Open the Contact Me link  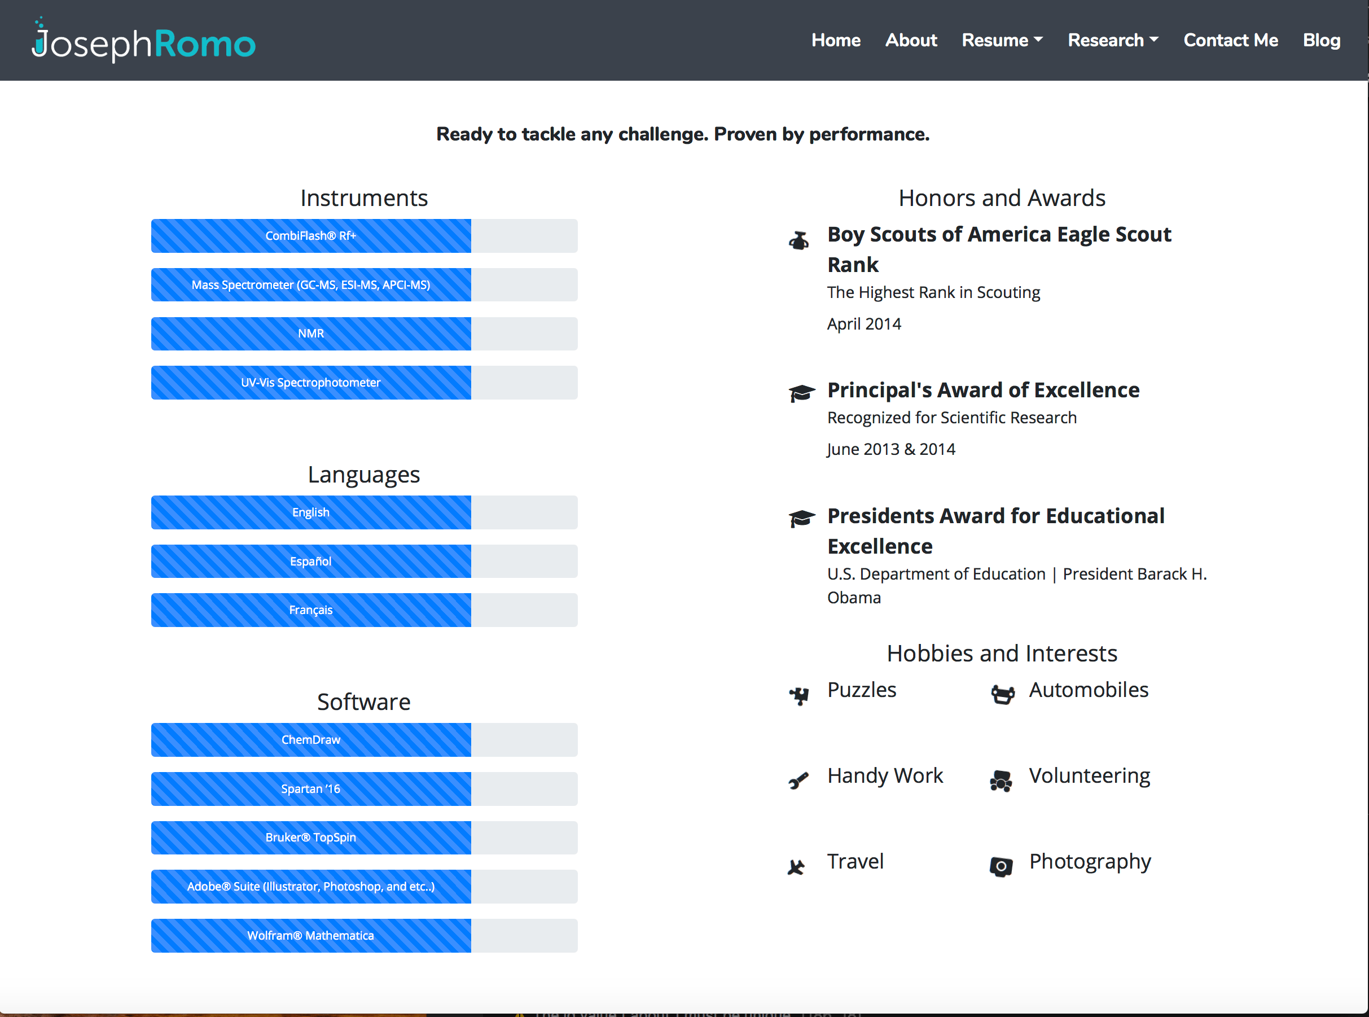(1230, 41)
